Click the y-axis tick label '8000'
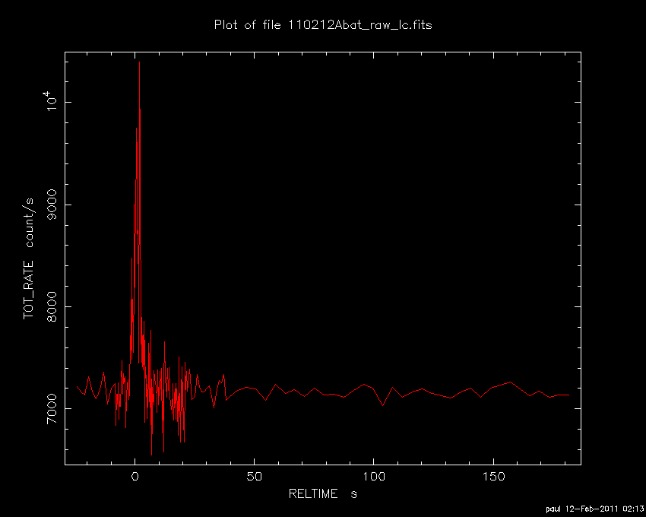Image resolution: width=646 pixels, height=517 pixels. 52,306
